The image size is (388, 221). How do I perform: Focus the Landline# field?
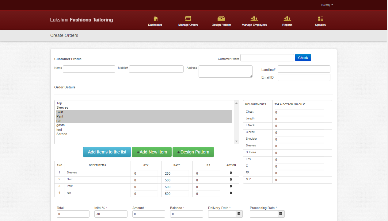pos(304,69)
